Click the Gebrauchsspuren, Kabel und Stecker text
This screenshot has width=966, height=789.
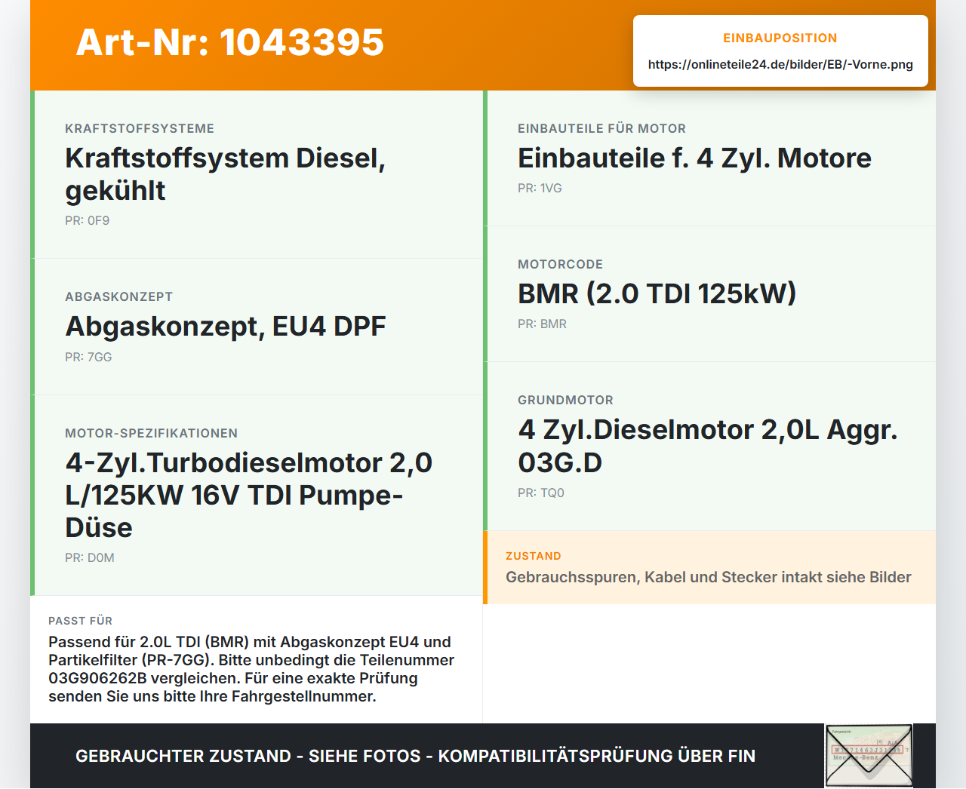709,577
